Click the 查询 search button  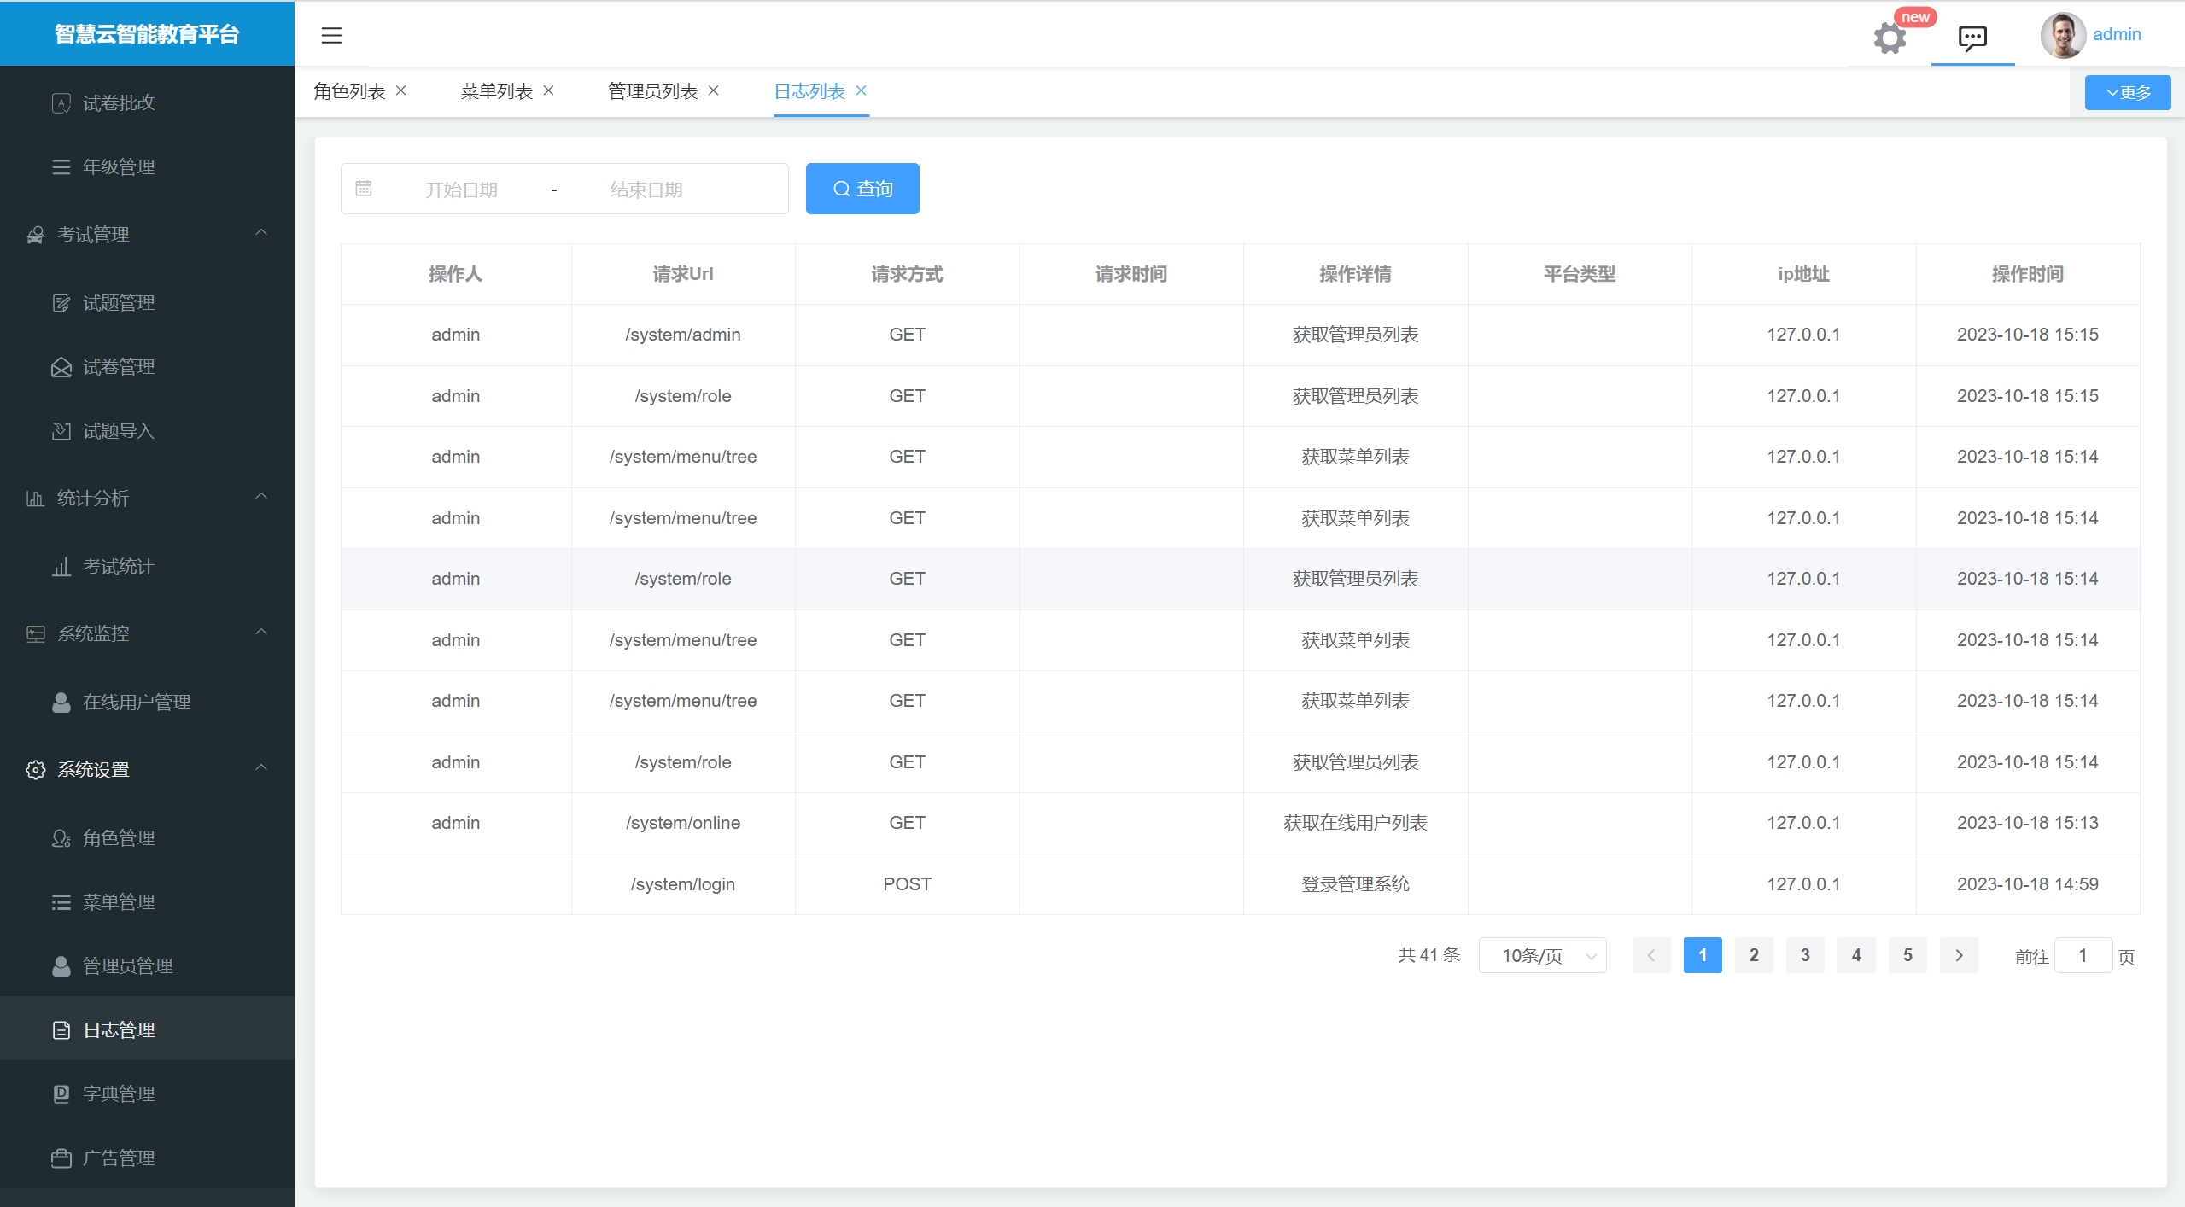pos(862,189)
